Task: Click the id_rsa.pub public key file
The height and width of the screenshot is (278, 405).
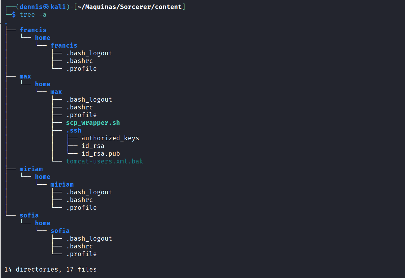Action: tap(100, 153)
